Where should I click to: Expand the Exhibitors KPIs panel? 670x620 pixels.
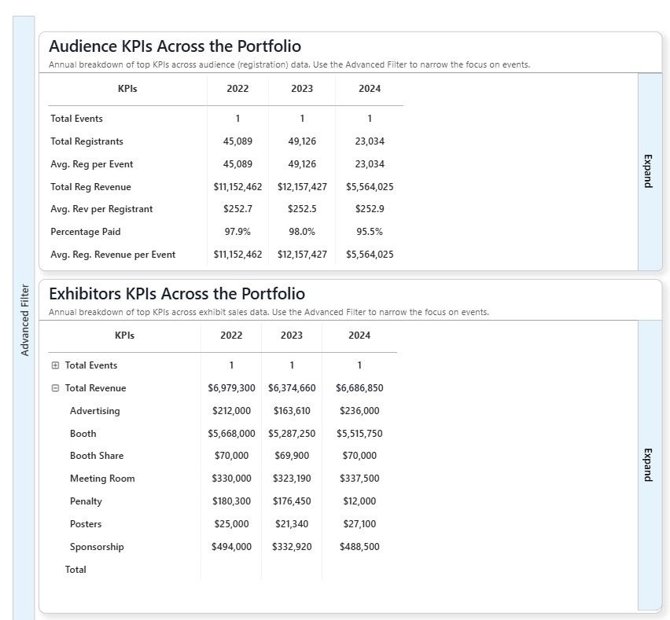pos(649,465)
